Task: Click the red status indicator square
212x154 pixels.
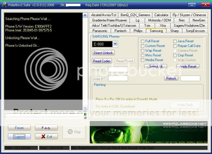Action: (85, 118)
